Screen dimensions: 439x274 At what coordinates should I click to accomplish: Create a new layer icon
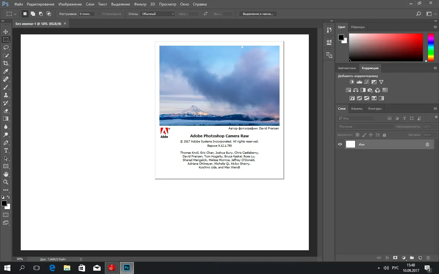[x=420, y=258]
